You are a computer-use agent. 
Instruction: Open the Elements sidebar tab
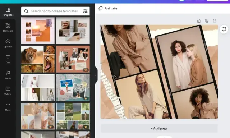coord(8,28)
